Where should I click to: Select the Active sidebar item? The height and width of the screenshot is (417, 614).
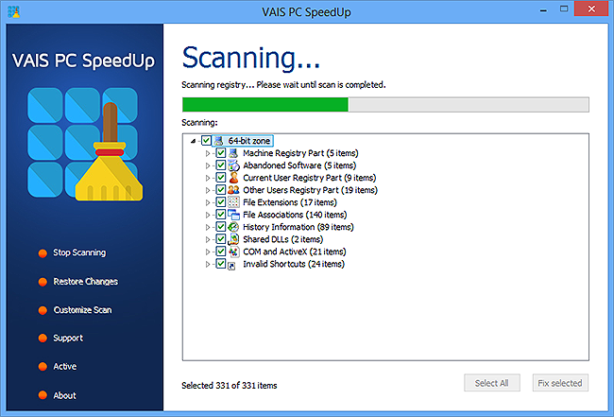[x=65, y=367]
